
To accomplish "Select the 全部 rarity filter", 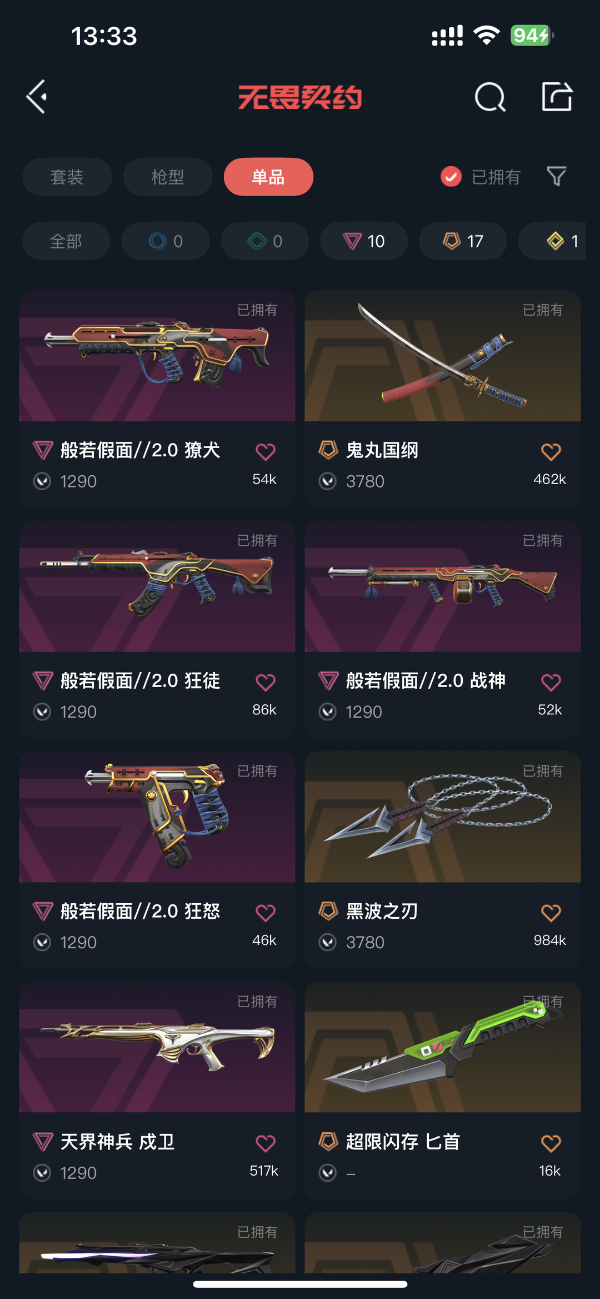I will tap(66, 241).
